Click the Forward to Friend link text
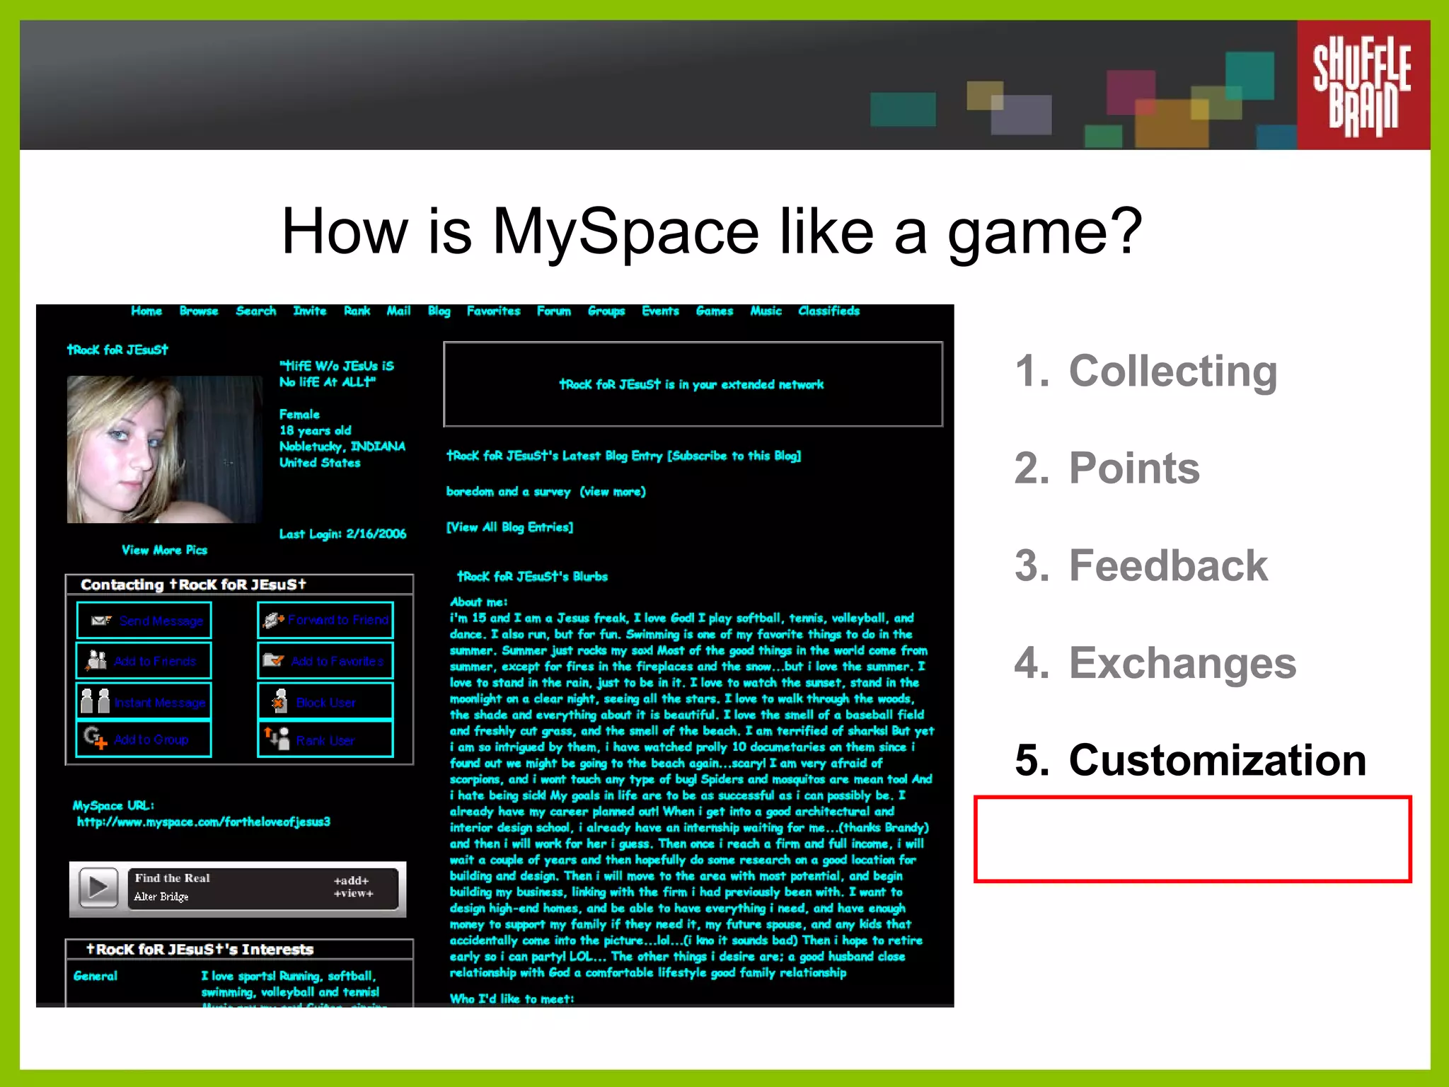 pyautogui.click(x=338, y=620)
